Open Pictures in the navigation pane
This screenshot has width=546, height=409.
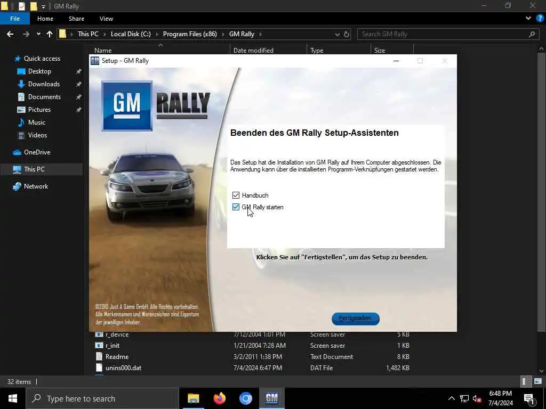tap(39, 110)
